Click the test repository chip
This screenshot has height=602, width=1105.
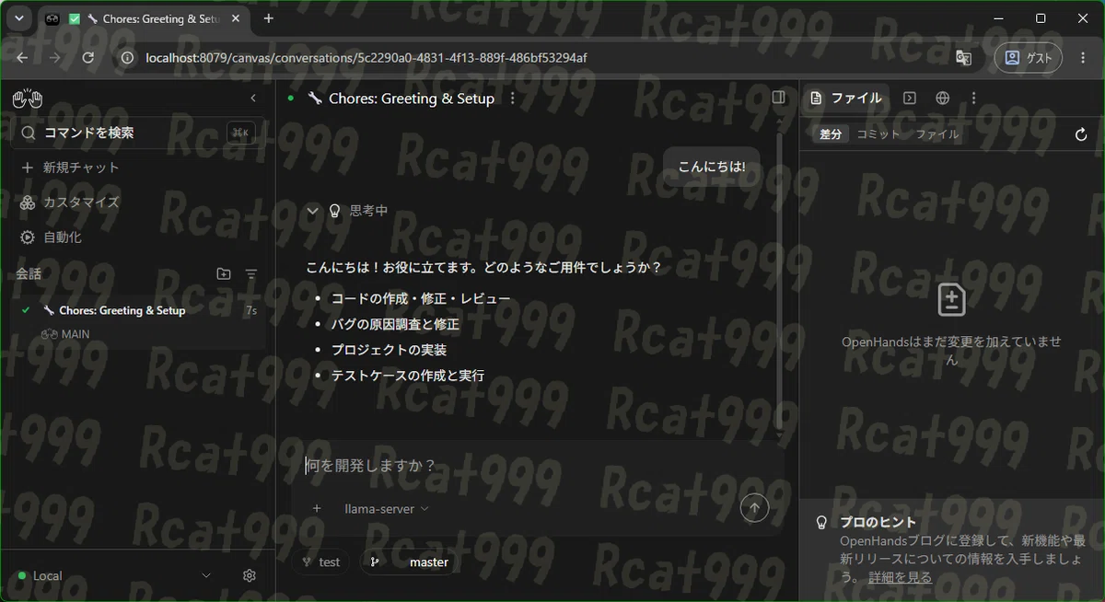[x=320, y=562]
